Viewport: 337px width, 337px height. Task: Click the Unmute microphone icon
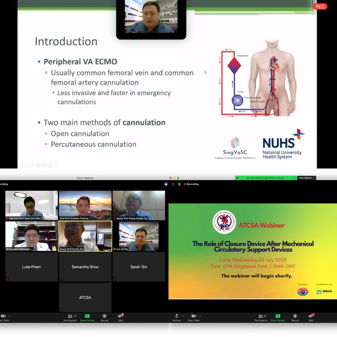(x=176, y=316)
